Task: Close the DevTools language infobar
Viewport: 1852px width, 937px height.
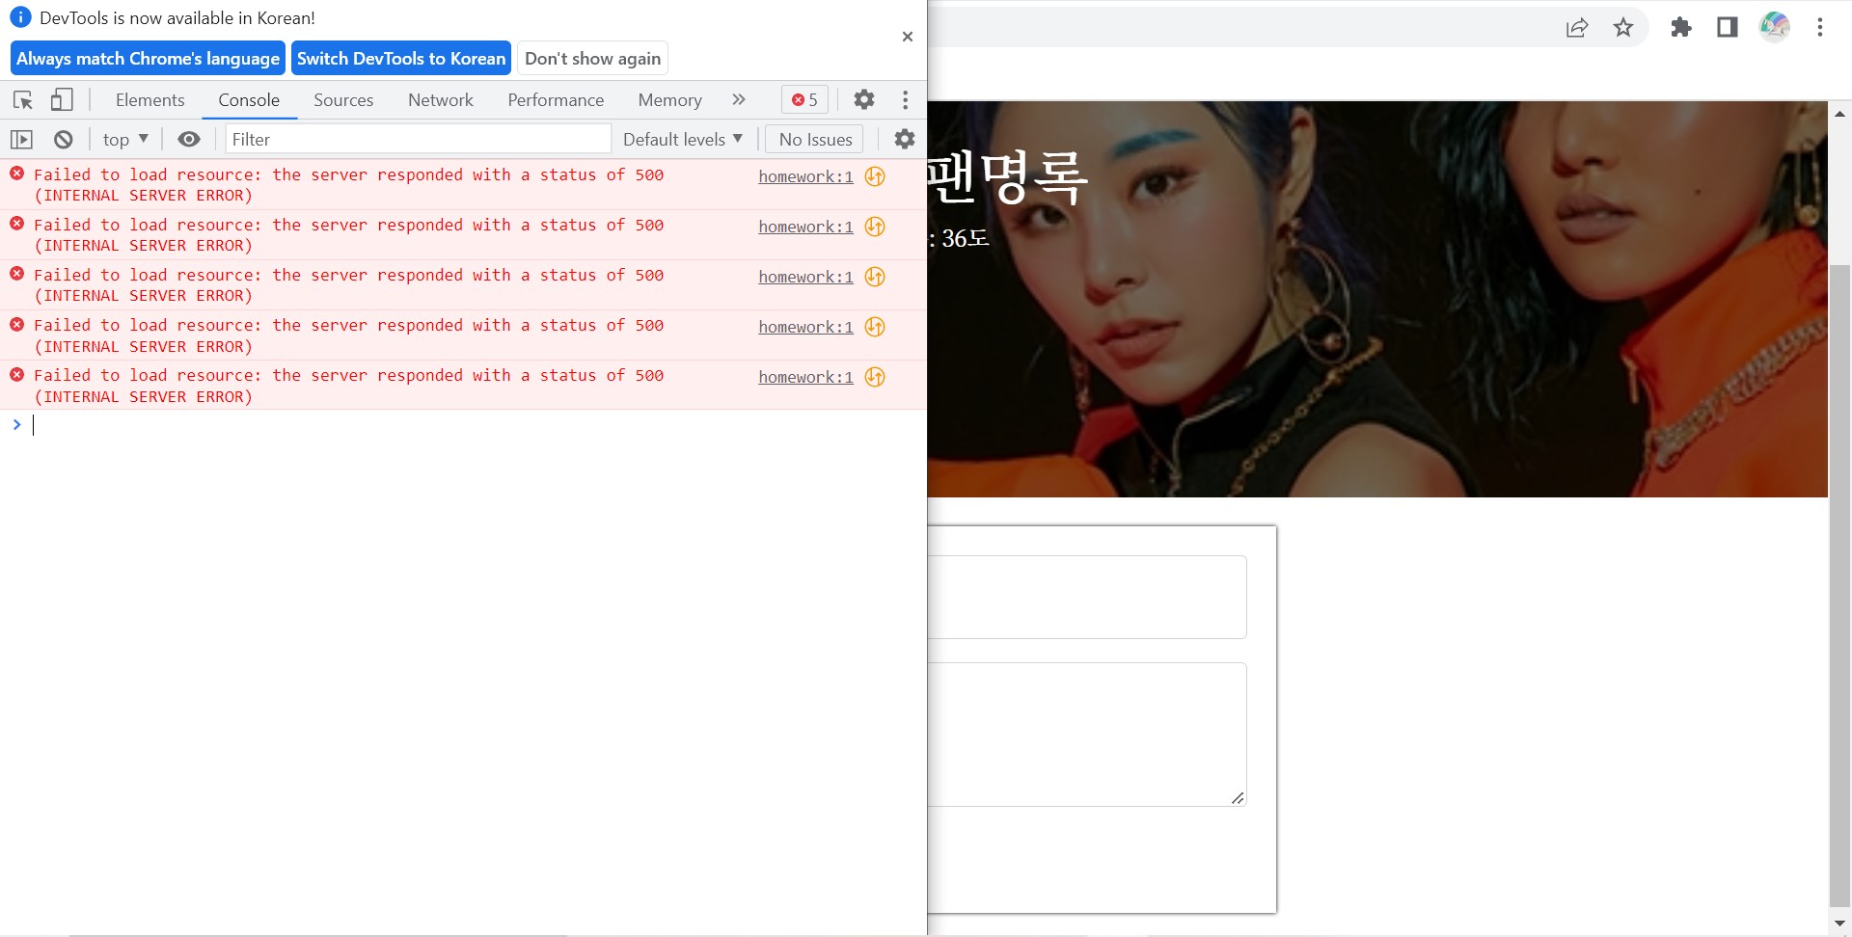Action: (908, 37)
